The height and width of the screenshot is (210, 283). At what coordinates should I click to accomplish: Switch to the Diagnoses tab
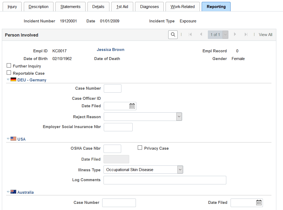(149, 6)
